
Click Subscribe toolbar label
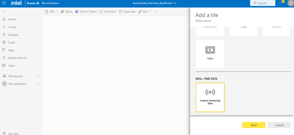tap(129, 12)
